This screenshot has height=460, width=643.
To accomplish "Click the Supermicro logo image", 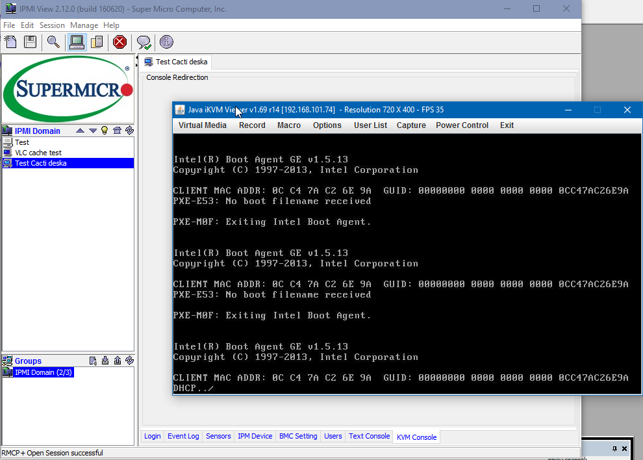I will (68, 88).
